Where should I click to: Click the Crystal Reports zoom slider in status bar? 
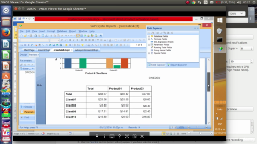(197, 127)
